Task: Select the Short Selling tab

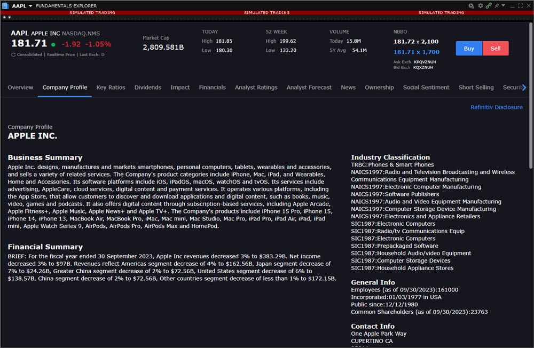Action: (476, 88)
